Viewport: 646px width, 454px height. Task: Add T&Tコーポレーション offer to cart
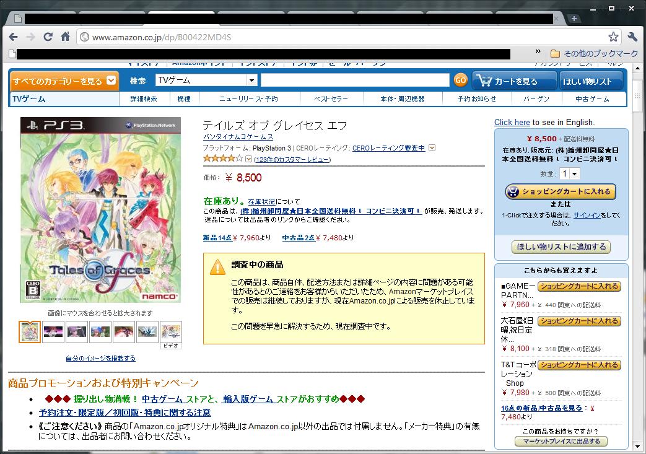click(x=579, y=365)
